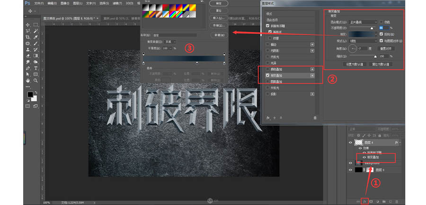Click the delete layer trash icon in Layers panel

[x=397, y=202]
